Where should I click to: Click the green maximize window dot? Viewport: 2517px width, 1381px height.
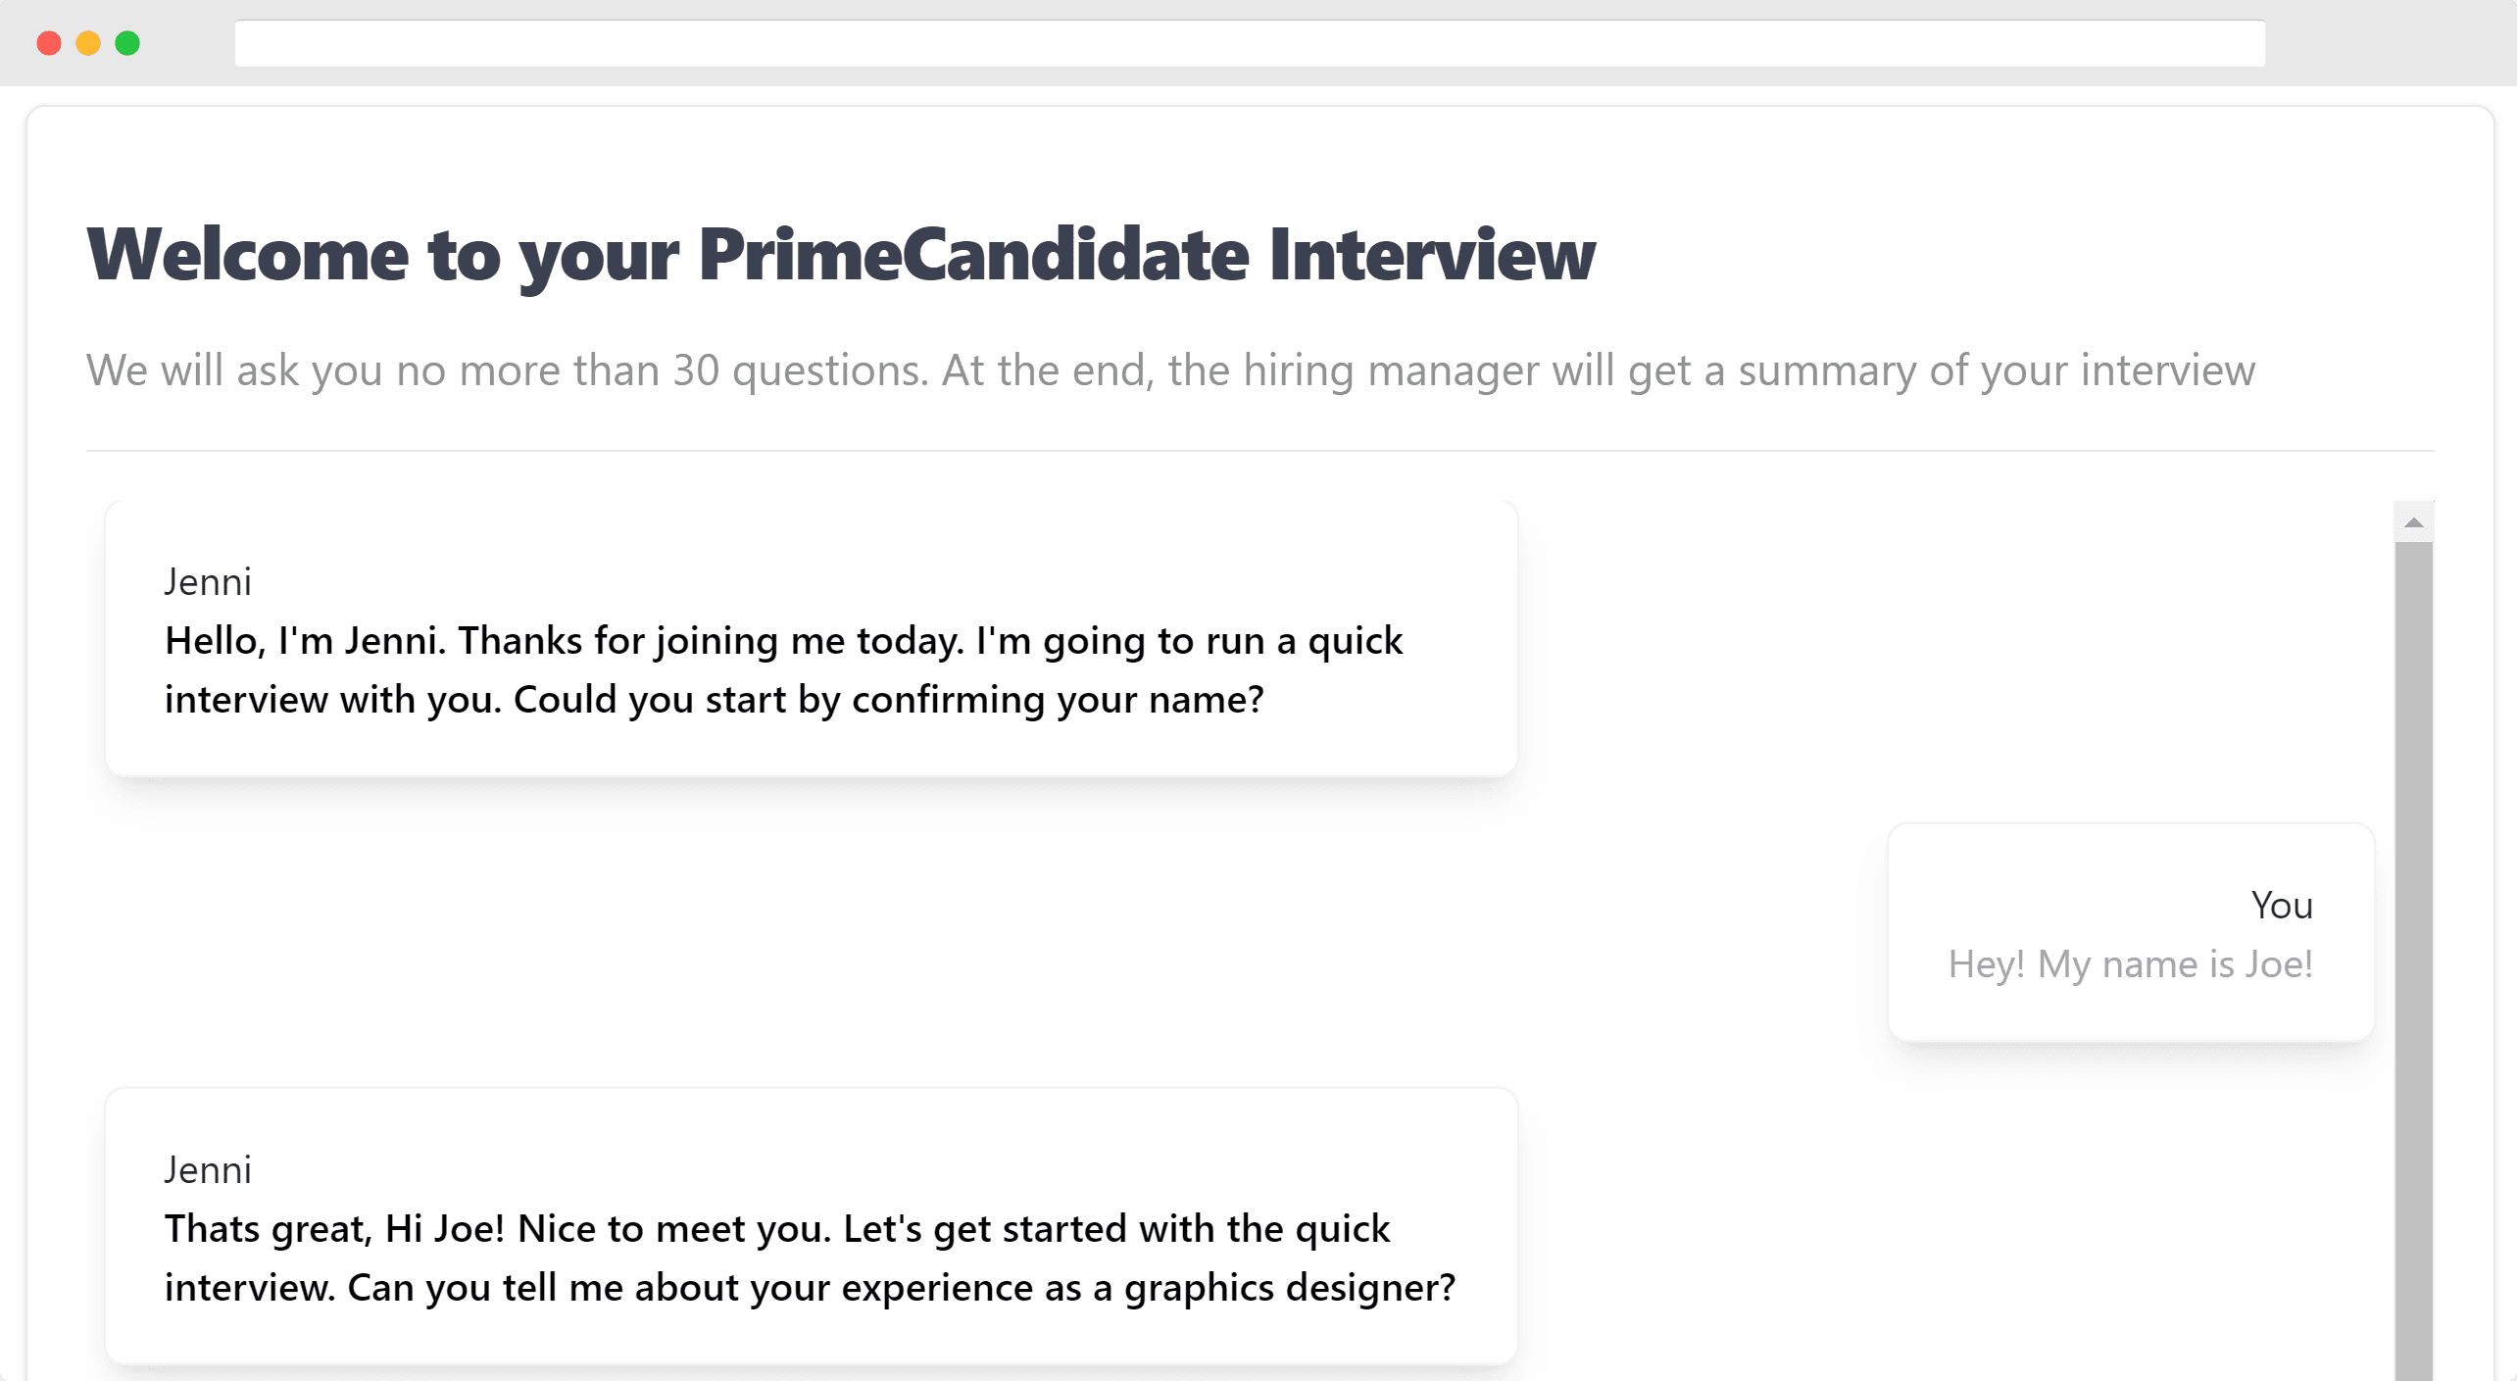127,43
